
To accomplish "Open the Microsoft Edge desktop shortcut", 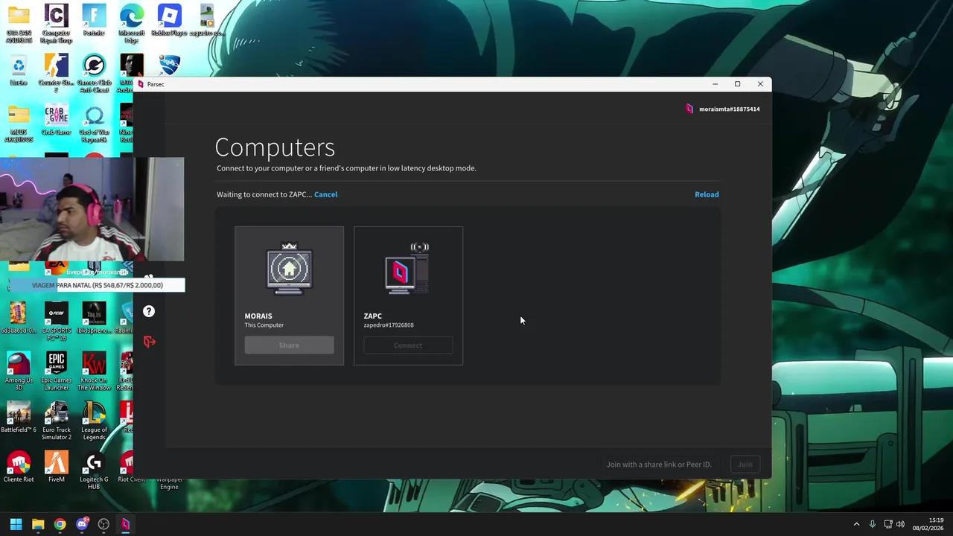I will pos(132,25).
